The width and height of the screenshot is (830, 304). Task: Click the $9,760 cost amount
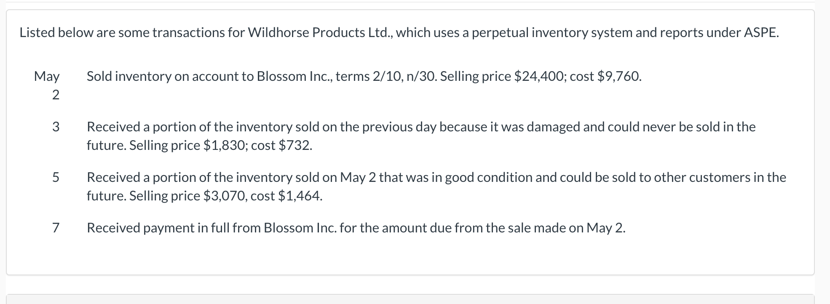pos(618,76)
